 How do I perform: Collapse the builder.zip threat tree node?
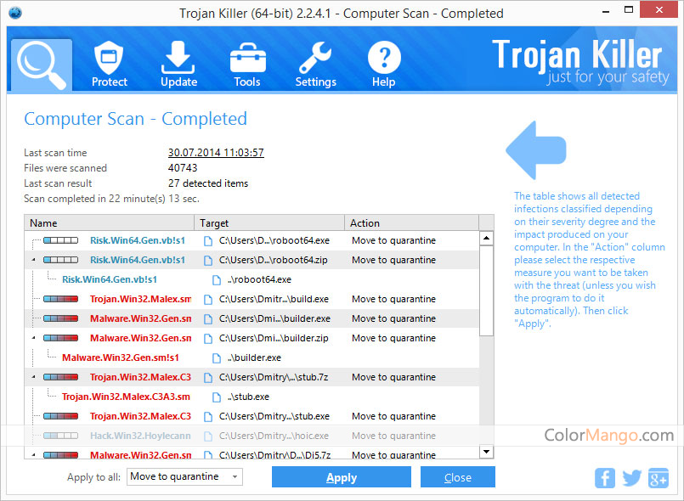coord(34,338)
